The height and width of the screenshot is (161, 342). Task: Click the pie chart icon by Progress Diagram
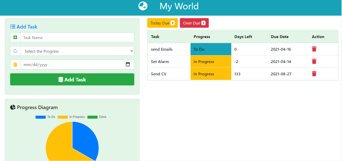coord(13,107)
